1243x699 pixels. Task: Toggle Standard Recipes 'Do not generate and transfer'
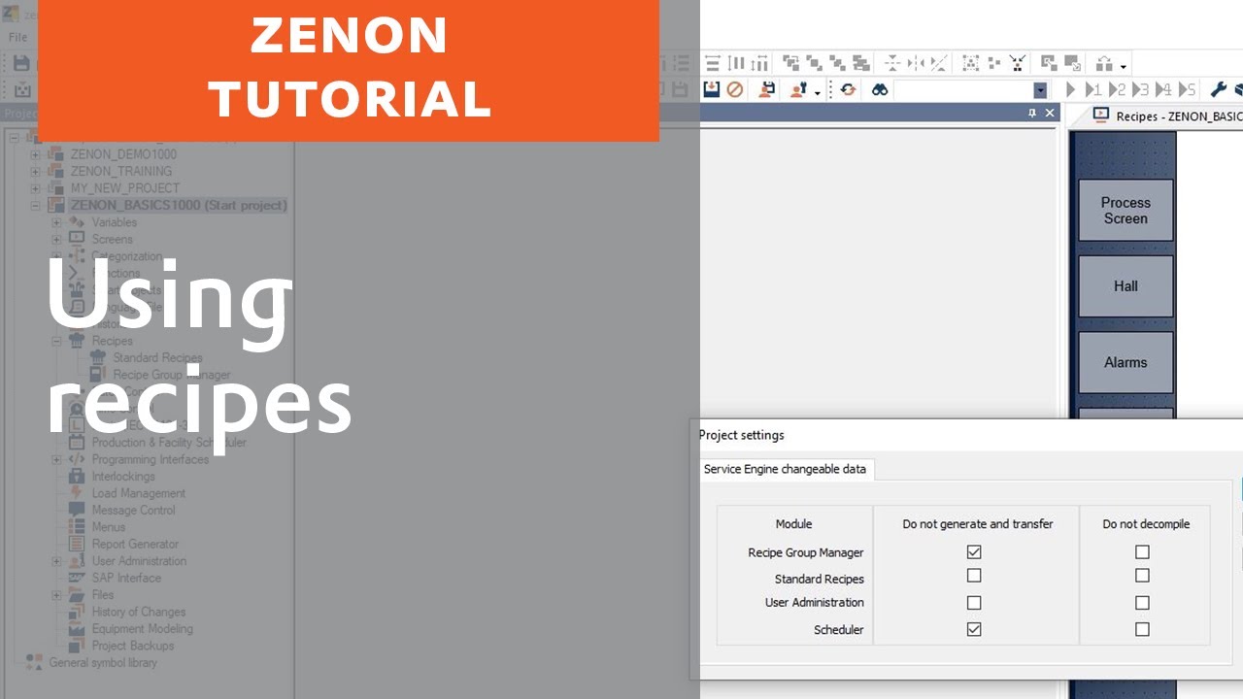974,576
